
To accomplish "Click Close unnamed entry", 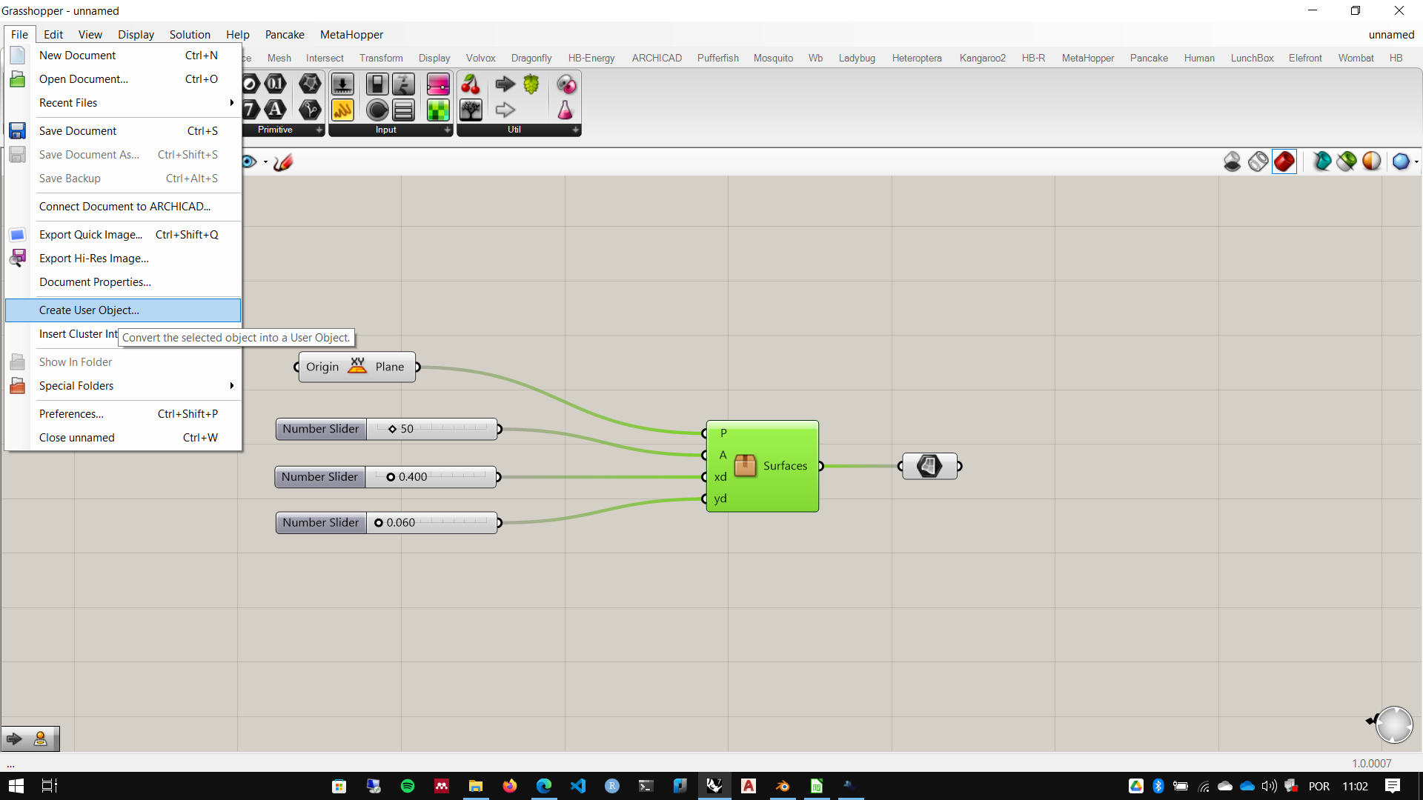I will click(123, 438).
